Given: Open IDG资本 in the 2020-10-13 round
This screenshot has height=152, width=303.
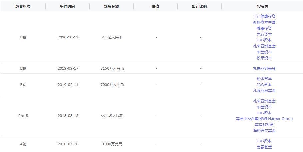Looking at the screenshot, I should 264,40.
